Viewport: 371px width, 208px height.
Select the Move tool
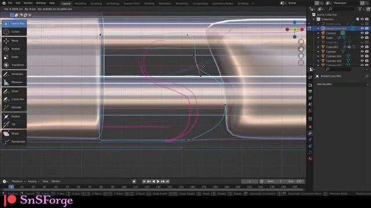coord(14,40)
